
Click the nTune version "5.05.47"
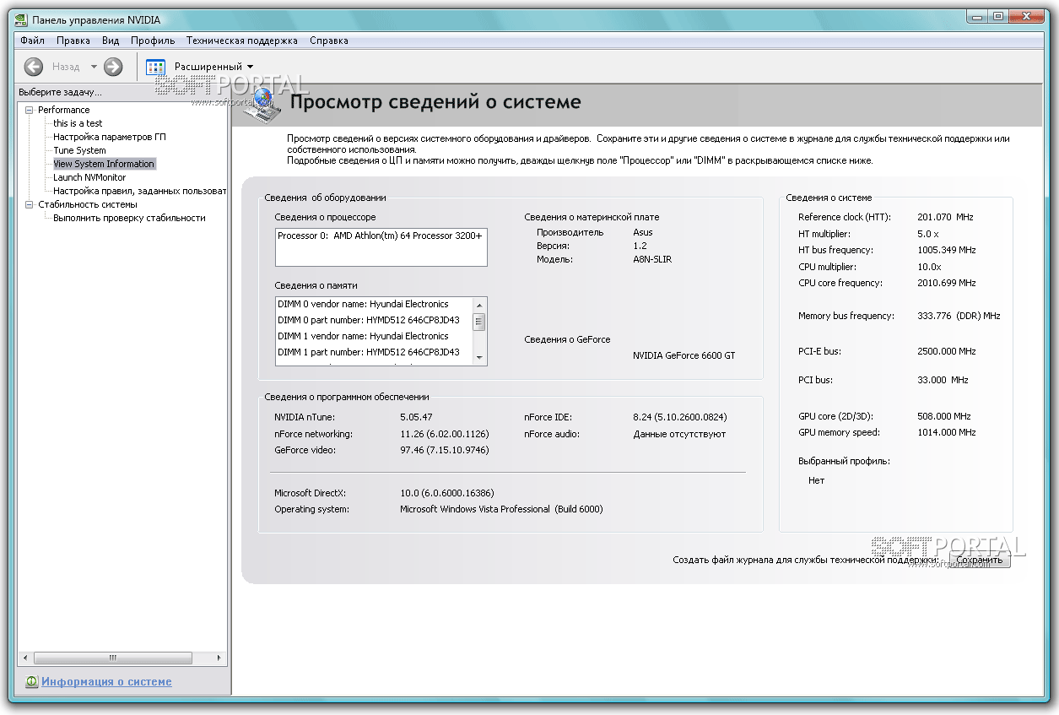point(416,417)
